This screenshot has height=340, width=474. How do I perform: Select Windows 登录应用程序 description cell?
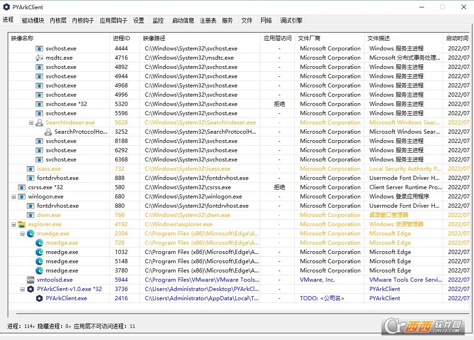[404, 197]
